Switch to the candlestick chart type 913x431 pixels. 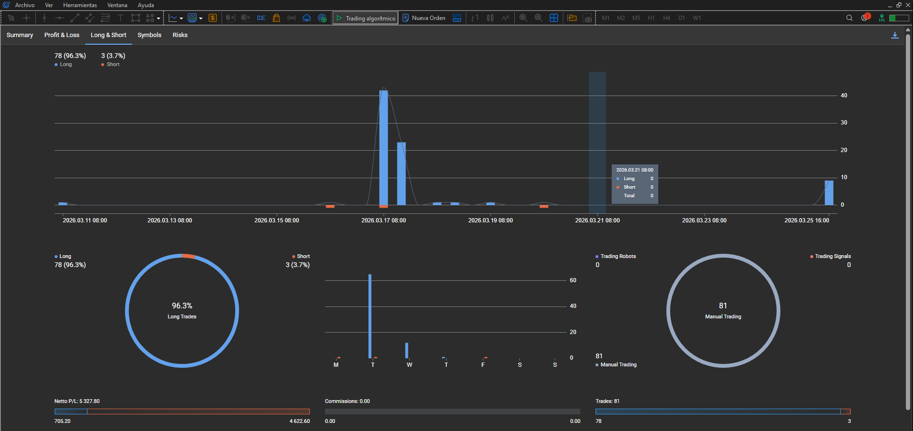click(490, 18)
